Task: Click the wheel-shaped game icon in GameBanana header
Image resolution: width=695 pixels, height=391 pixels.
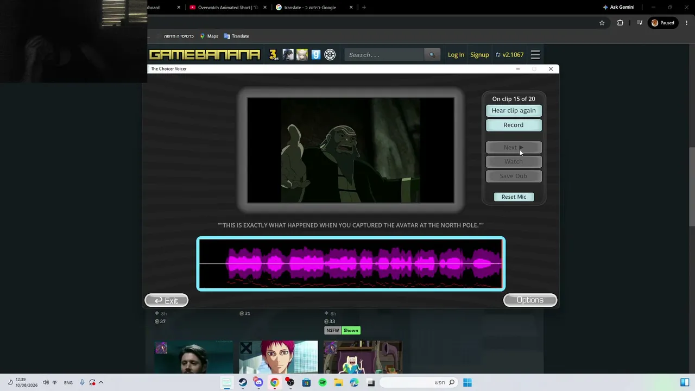Action: click(330, 55)
